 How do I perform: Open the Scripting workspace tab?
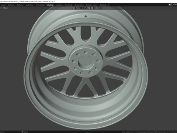coord(103,5)
